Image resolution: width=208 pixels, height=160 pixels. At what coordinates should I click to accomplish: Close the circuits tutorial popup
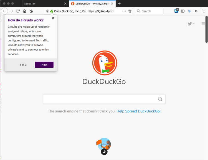coord(53,18)
